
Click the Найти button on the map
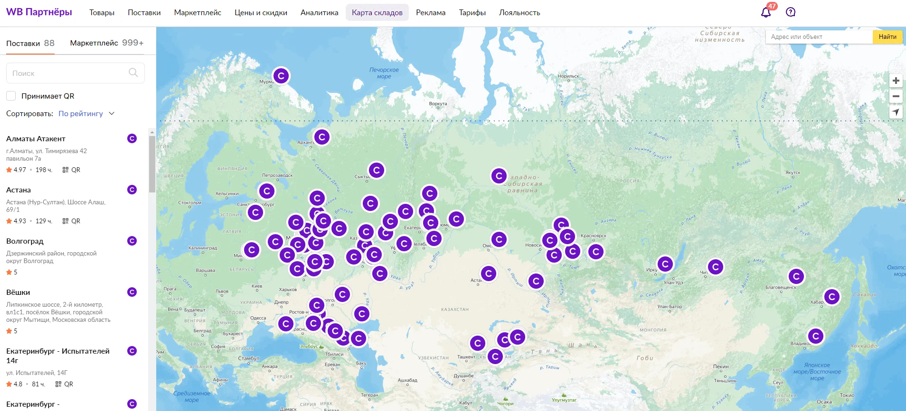point(887,37)
